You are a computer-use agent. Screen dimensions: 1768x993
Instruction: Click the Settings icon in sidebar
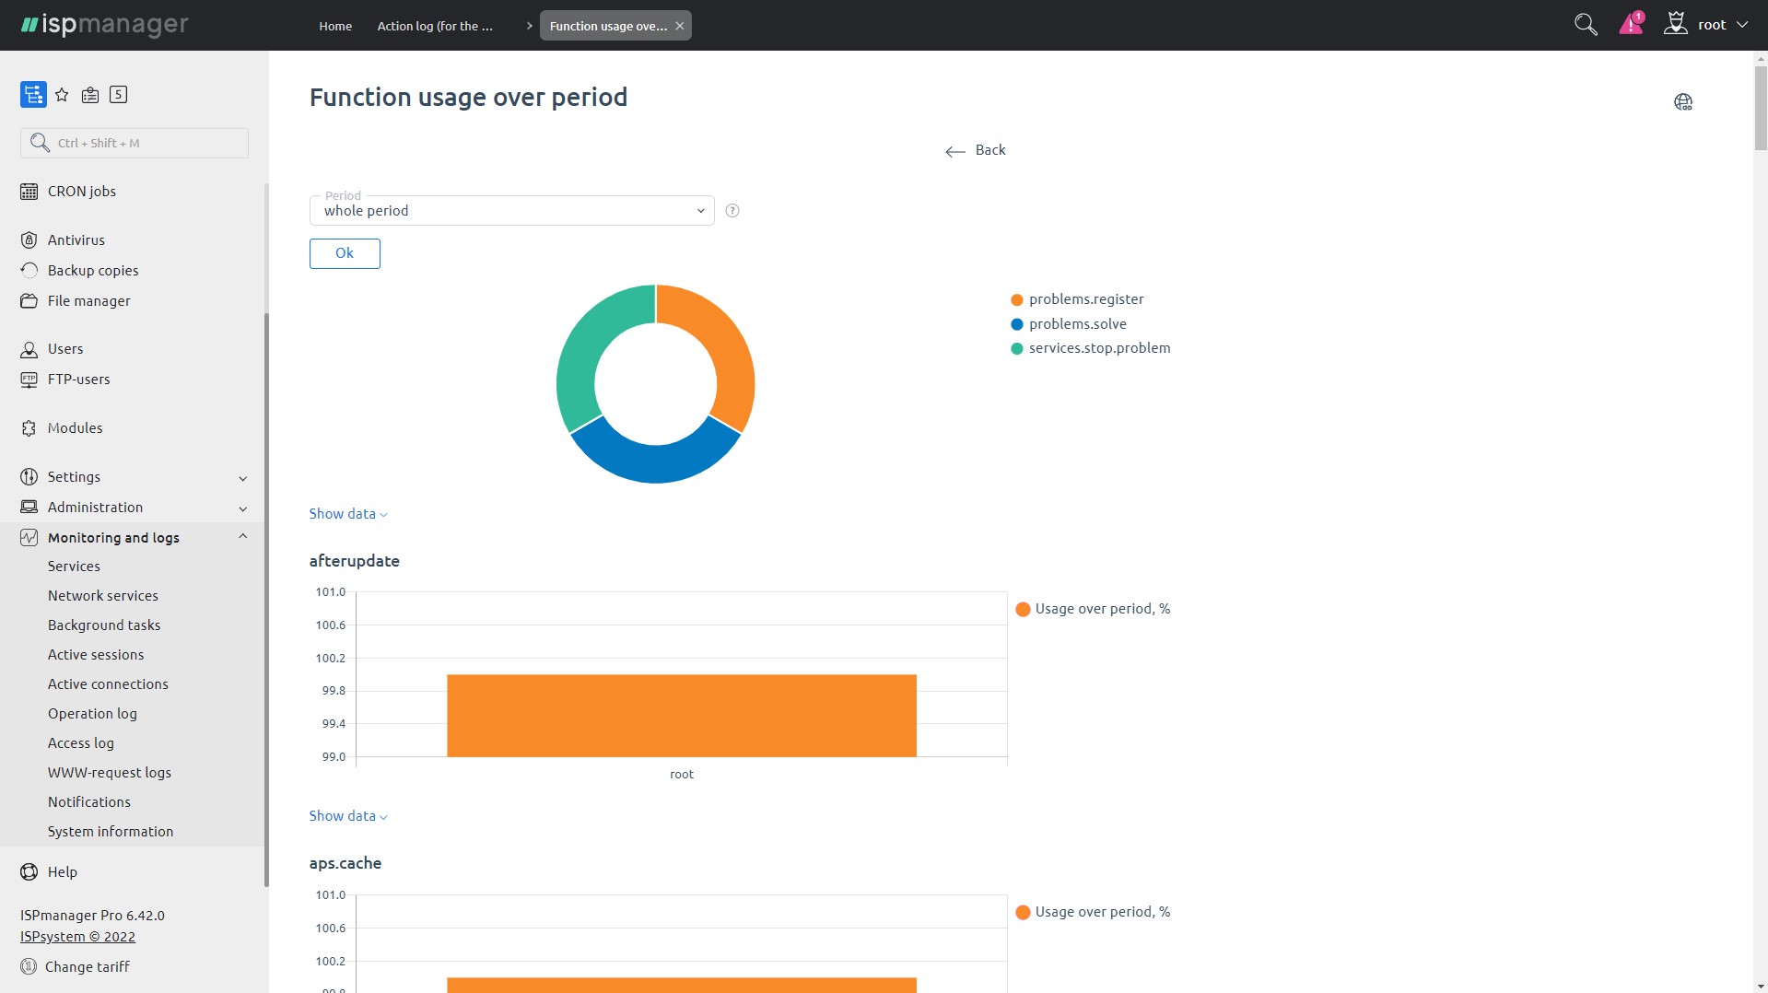coord(29,477)
